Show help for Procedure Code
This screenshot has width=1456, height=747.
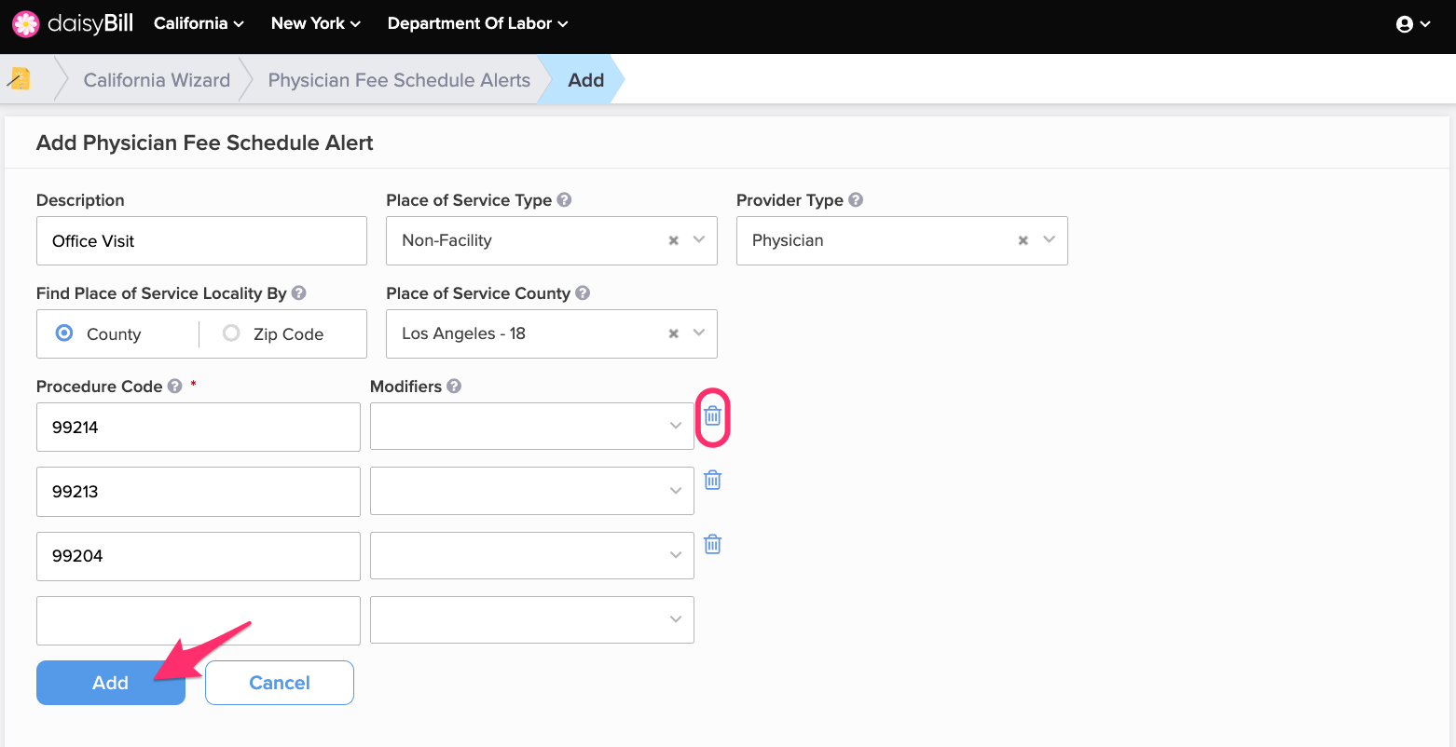(x=174, y=386)
